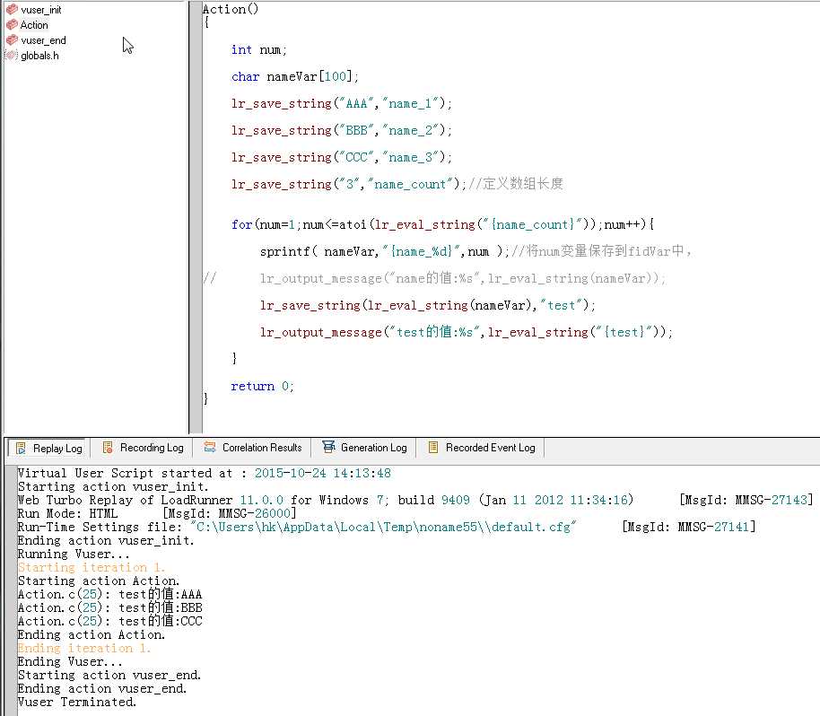Screen dimensions: 820x716
Task: Open the Correlation Results tab
Action: tap(253, 448)
